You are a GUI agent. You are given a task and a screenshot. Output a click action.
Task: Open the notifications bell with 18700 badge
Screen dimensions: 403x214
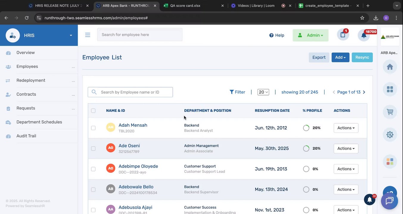click(364, 35)
